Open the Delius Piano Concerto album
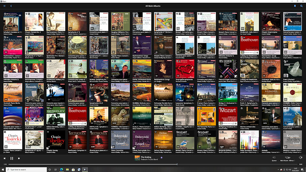 [163, 140]
